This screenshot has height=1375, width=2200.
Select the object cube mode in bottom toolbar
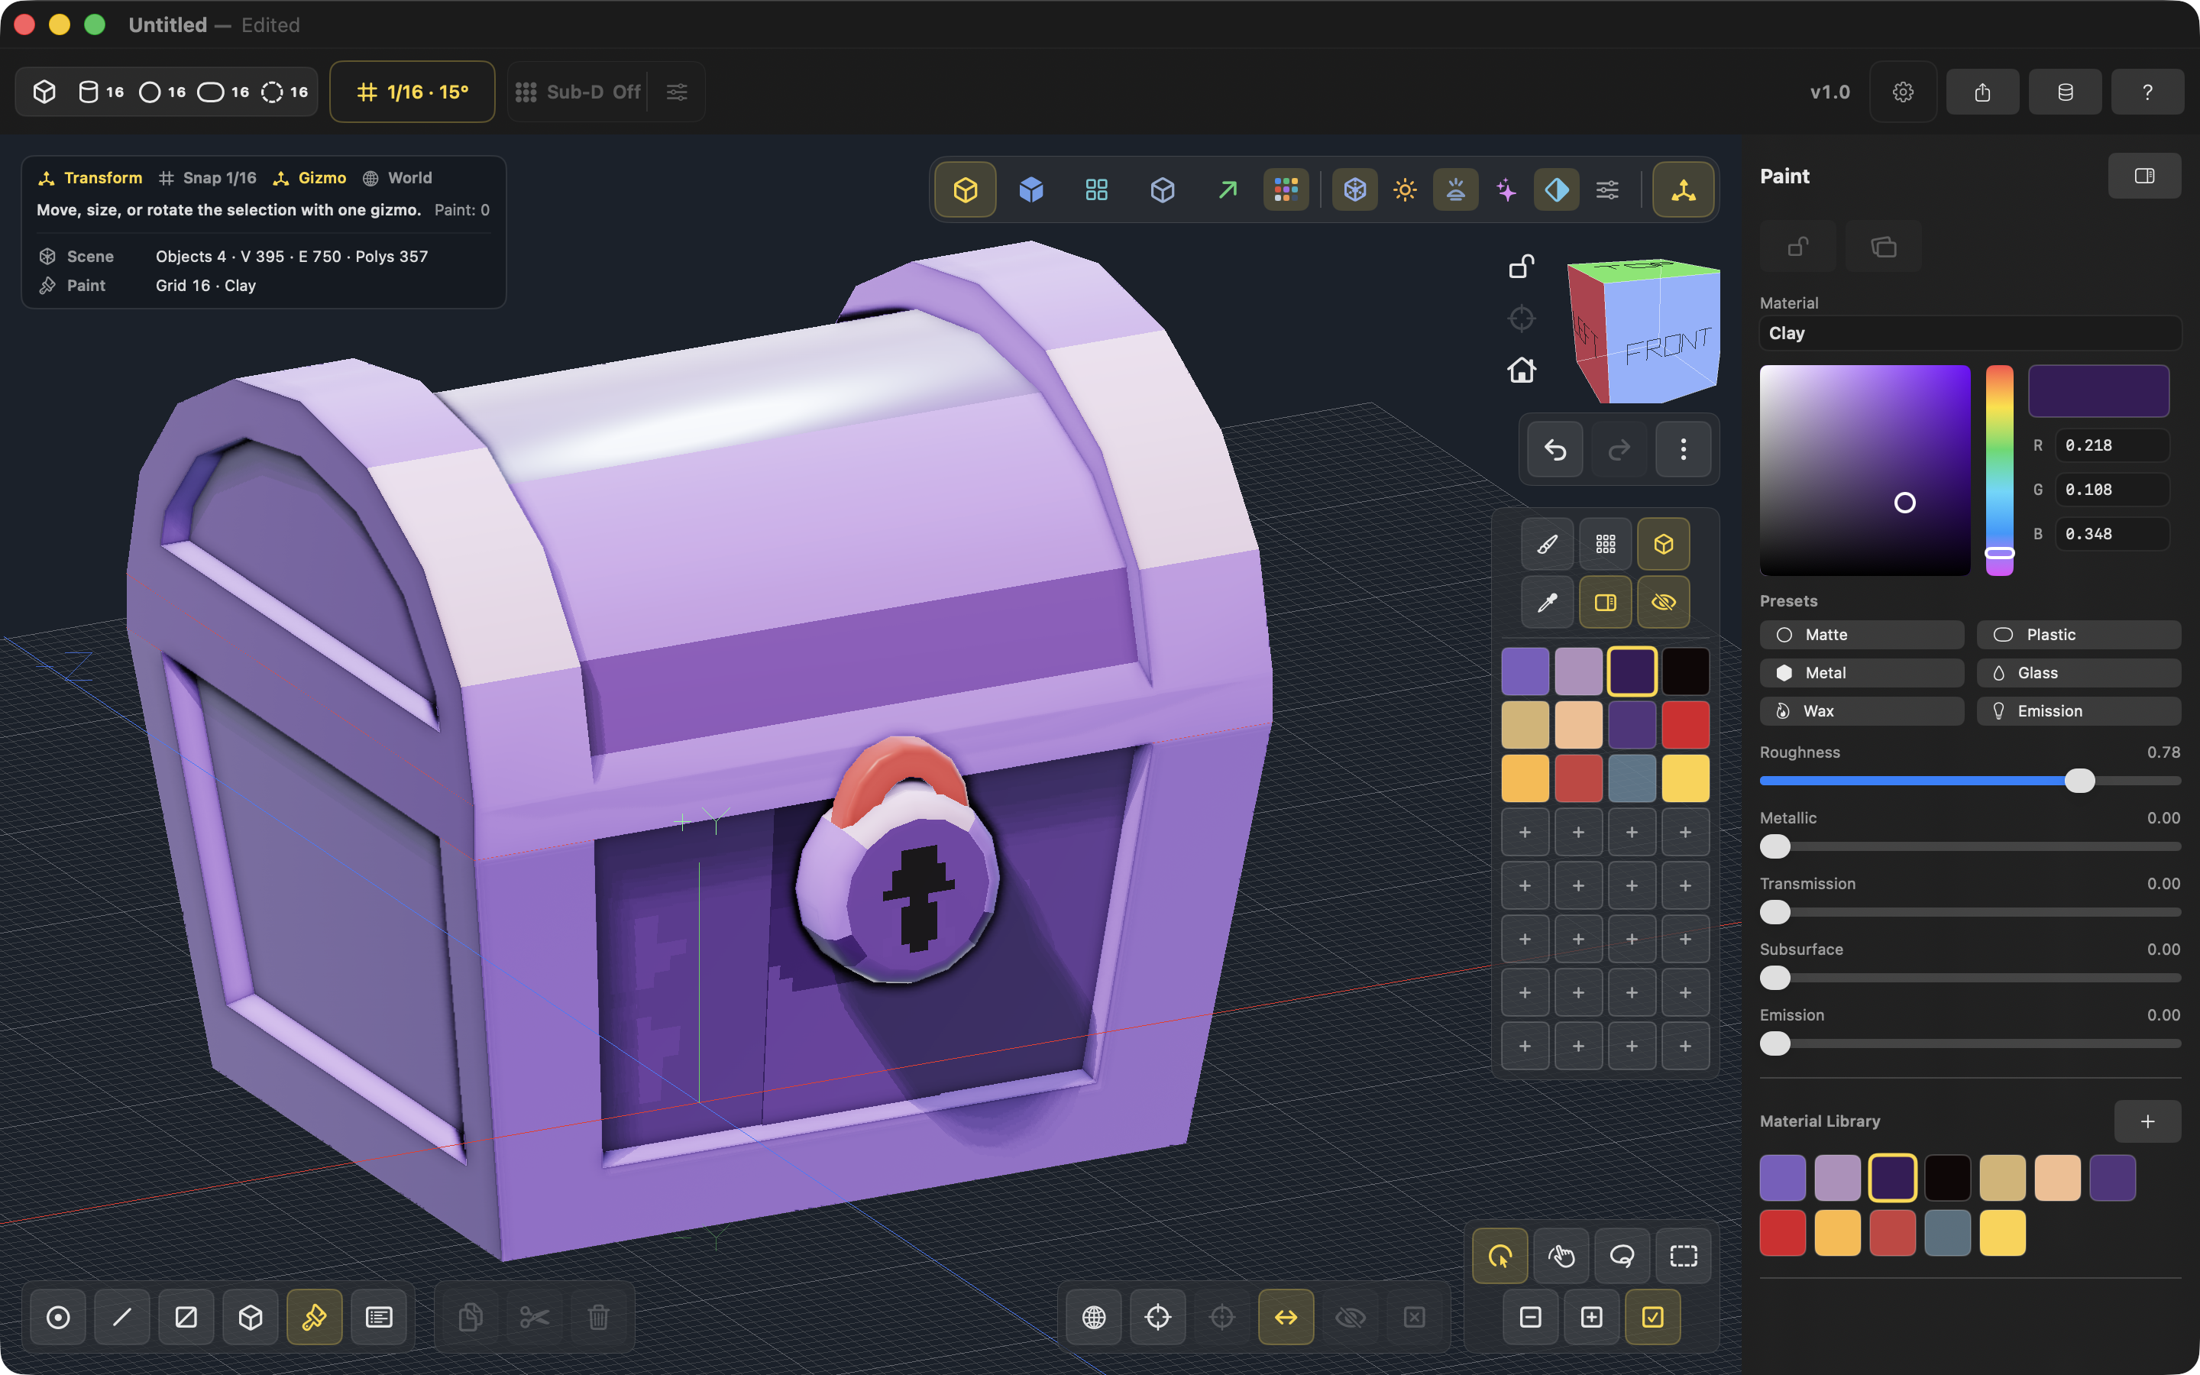click(x=250, y=1317)
